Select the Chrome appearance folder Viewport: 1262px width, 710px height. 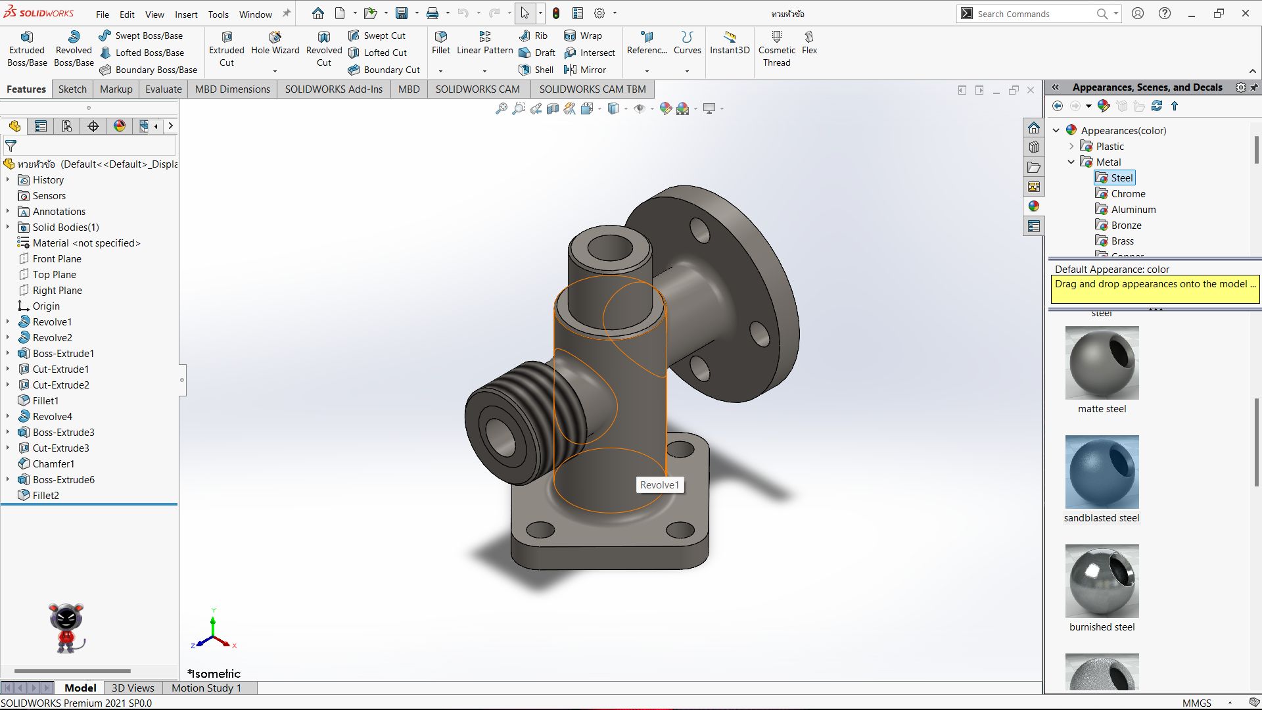pyautogui.click(x=1128, y=194)
